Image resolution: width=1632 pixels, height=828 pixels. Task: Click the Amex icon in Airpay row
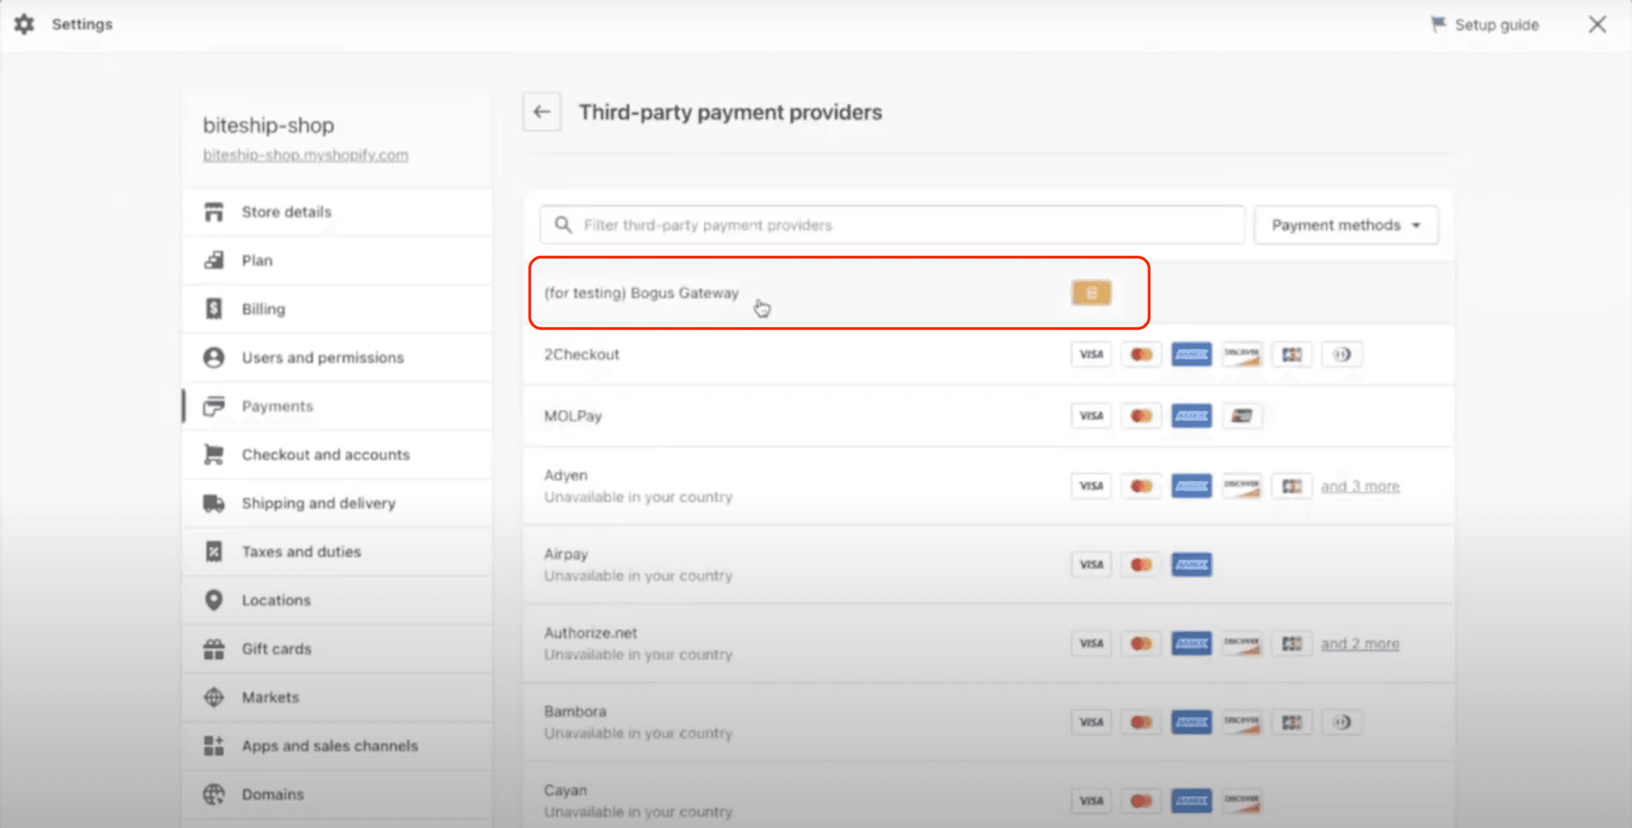click(1191, 565)
